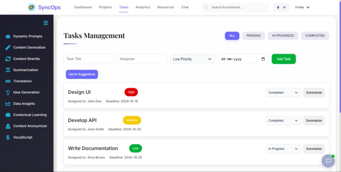Click the Develop API task title
This screenshot has width=341, height=172.
click(x=82, y=120)
